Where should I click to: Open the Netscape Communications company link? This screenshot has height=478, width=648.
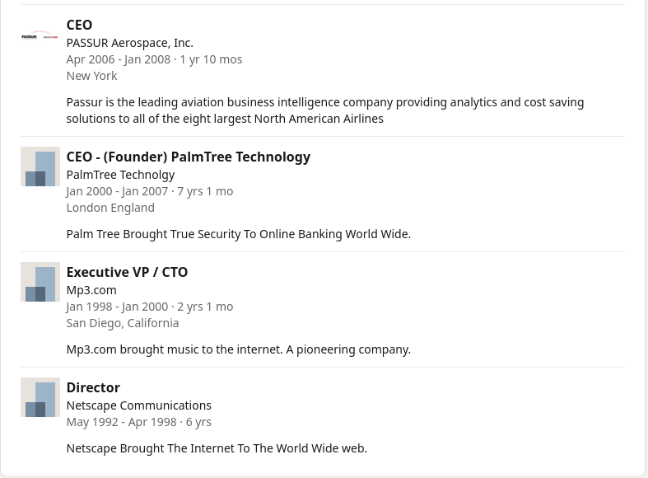[x=138, y=405]
